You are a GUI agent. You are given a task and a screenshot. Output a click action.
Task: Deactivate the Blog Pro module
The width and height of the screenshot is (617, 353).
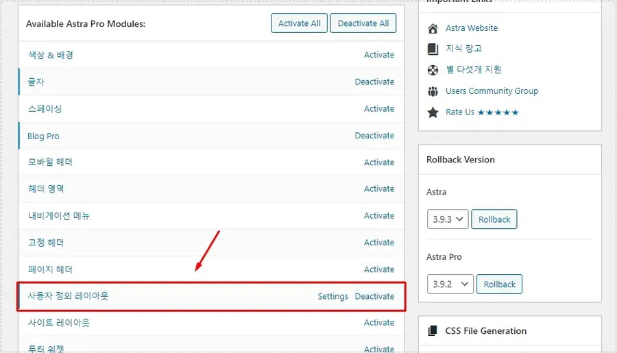[374, 136]
